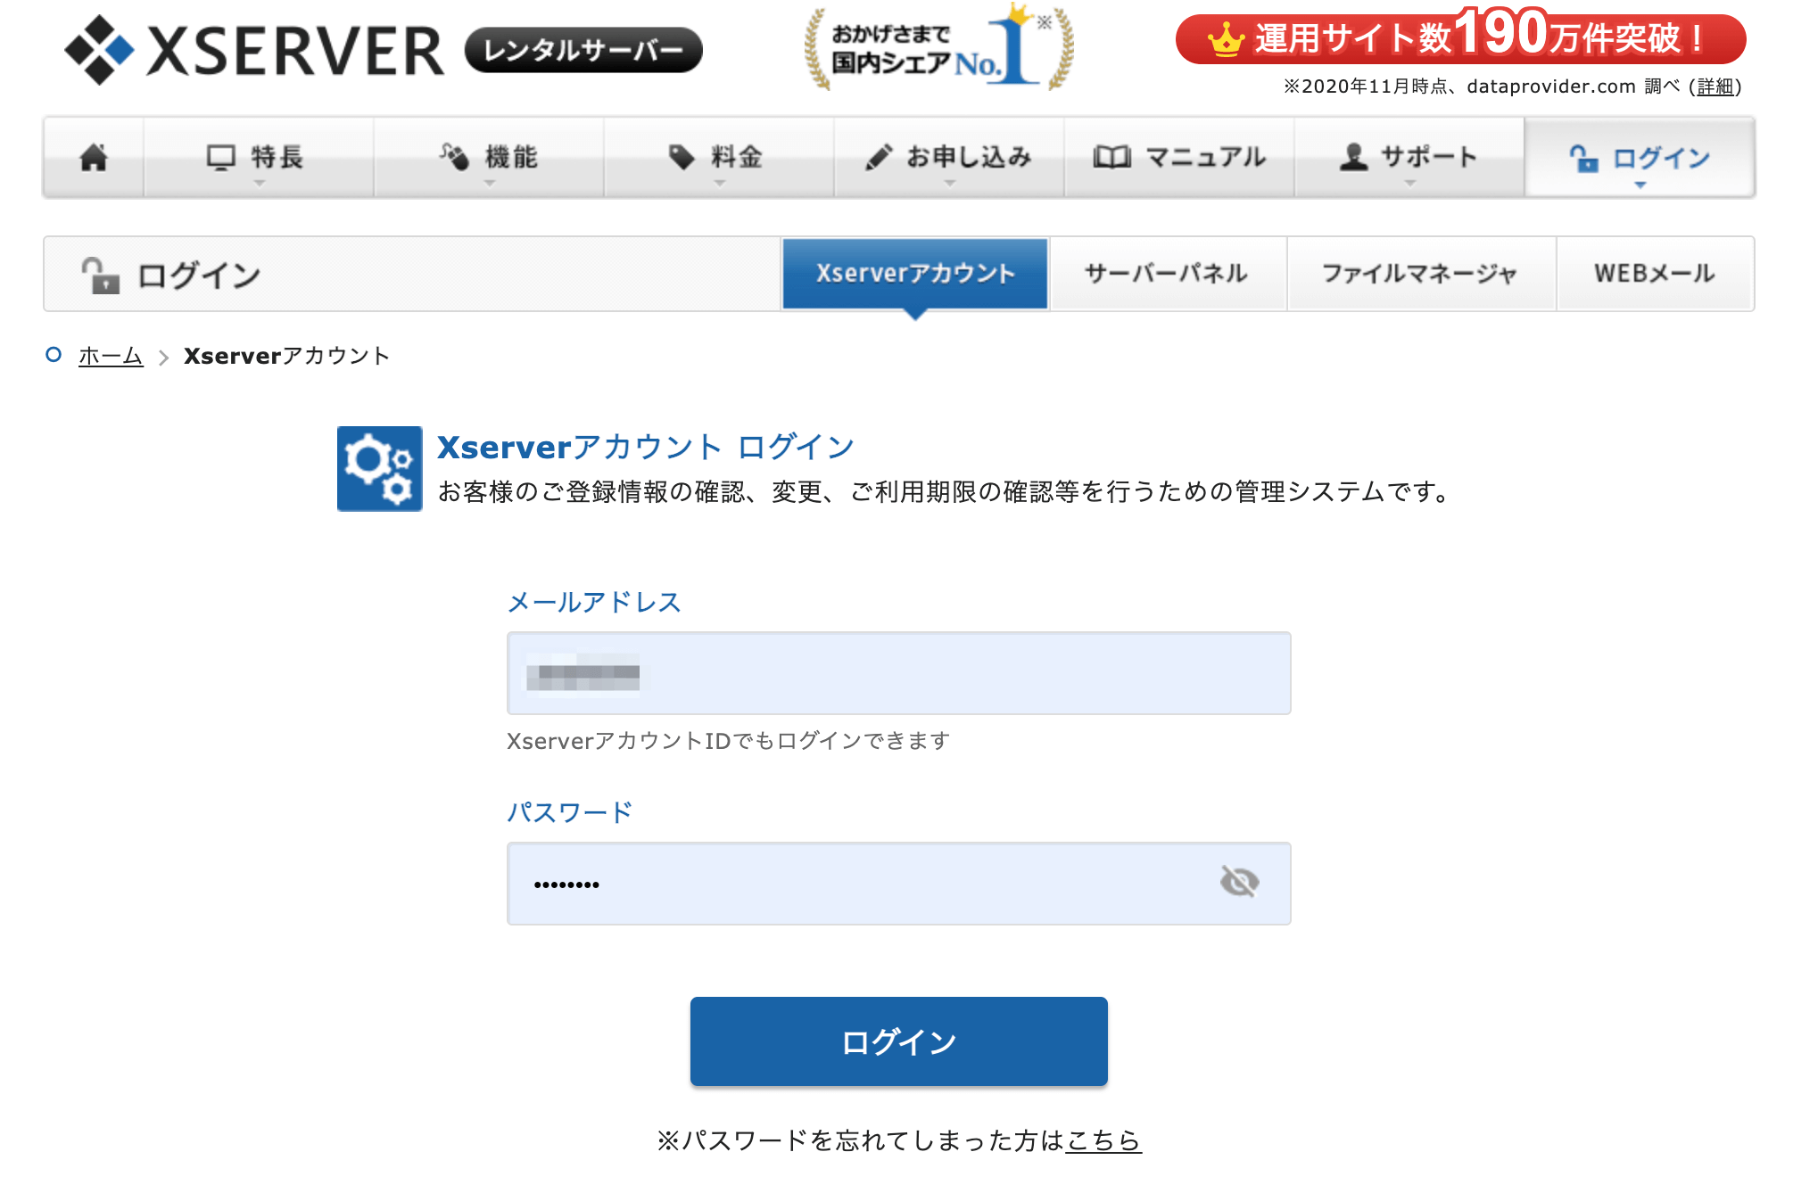Click the blue gears Xserver account icon
1793x1193 pixels.
pyautogui.click(x=379, y=468)
